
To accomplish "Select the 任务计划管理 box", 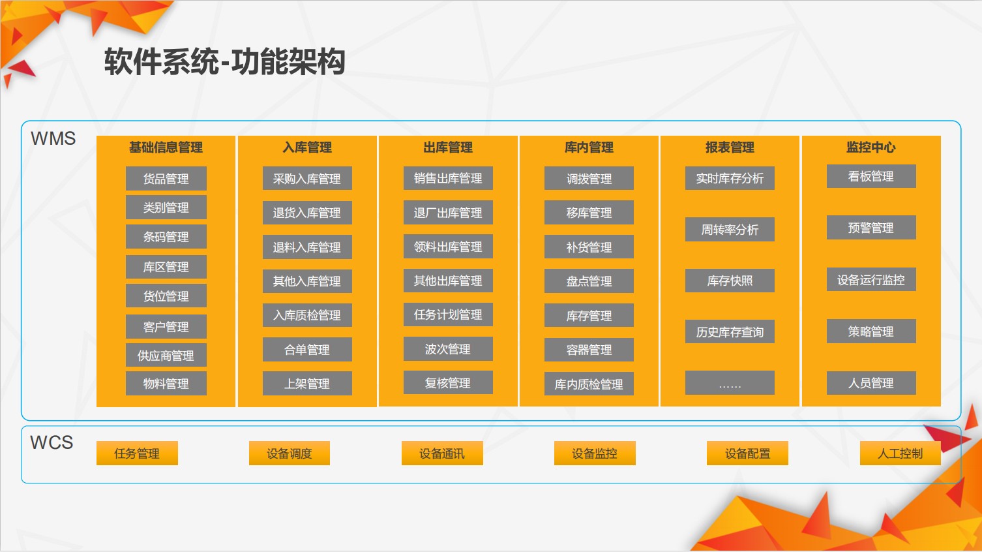I will coord(448,314).
